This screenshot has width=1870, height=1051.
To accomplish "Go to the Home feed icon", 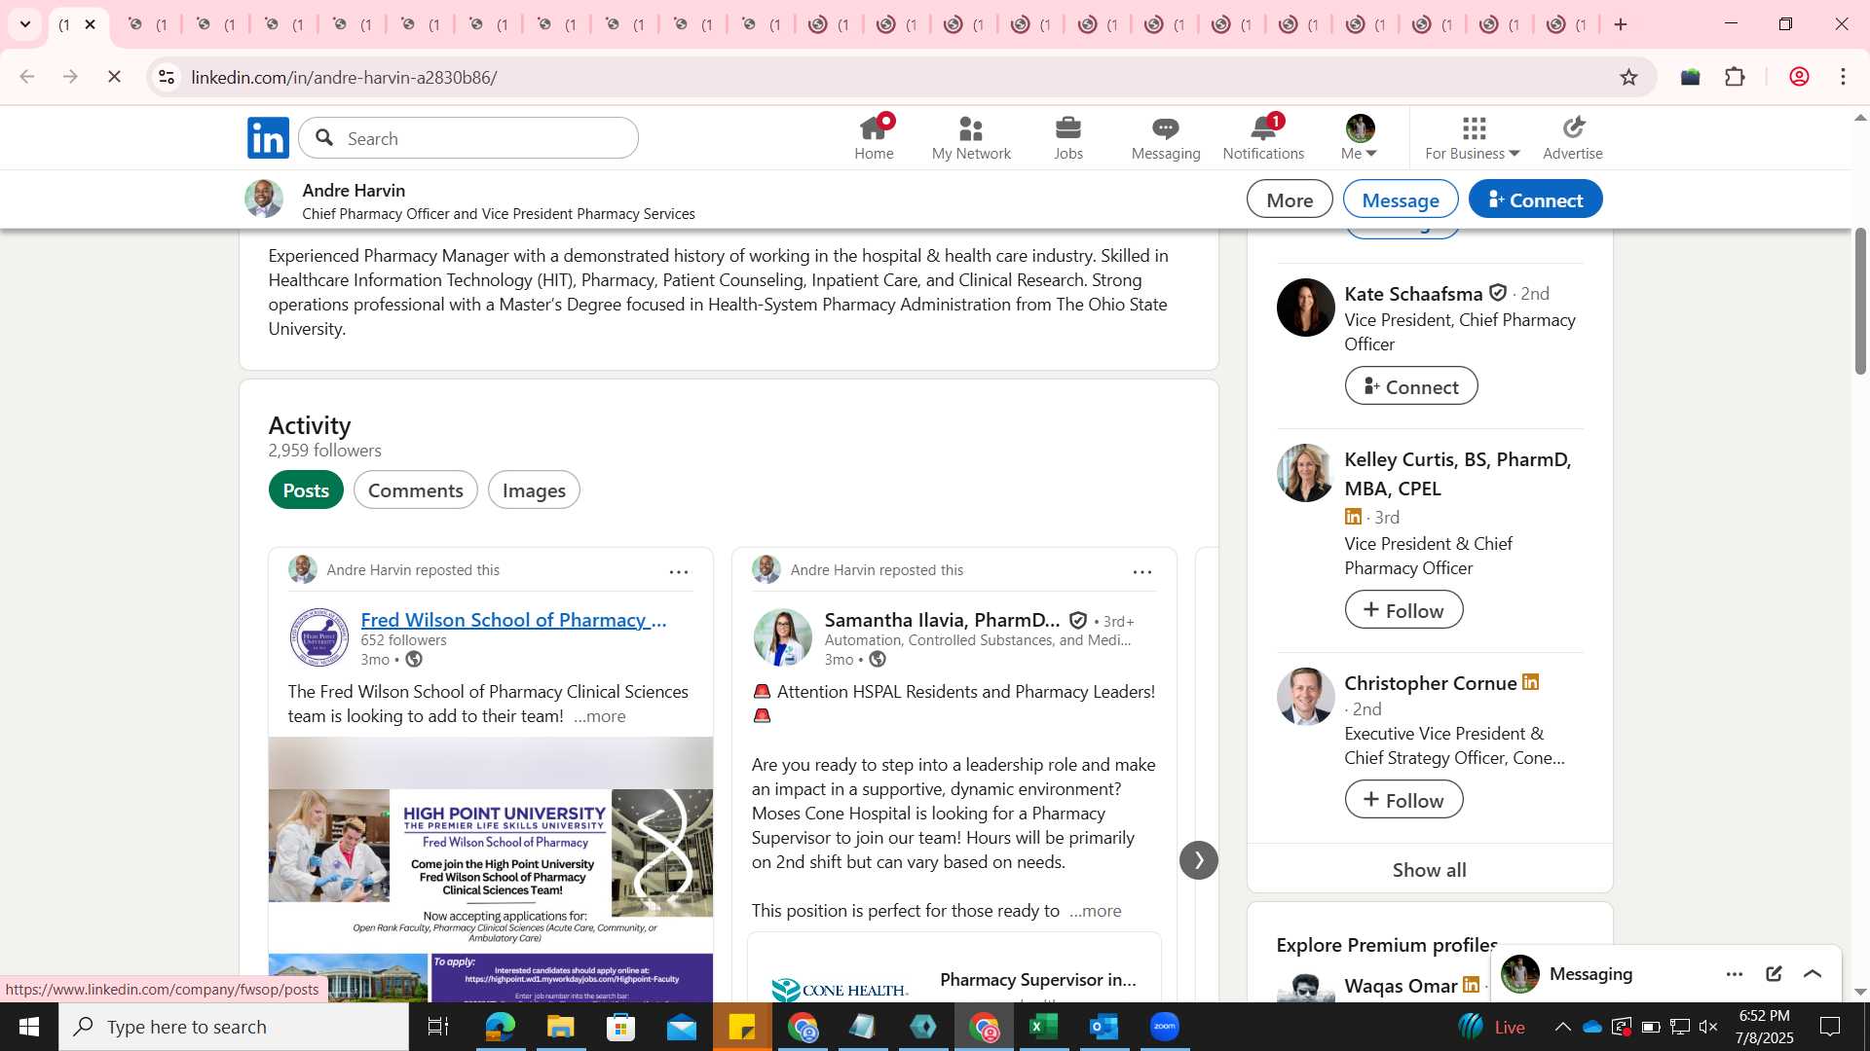I will pos(874,137).
